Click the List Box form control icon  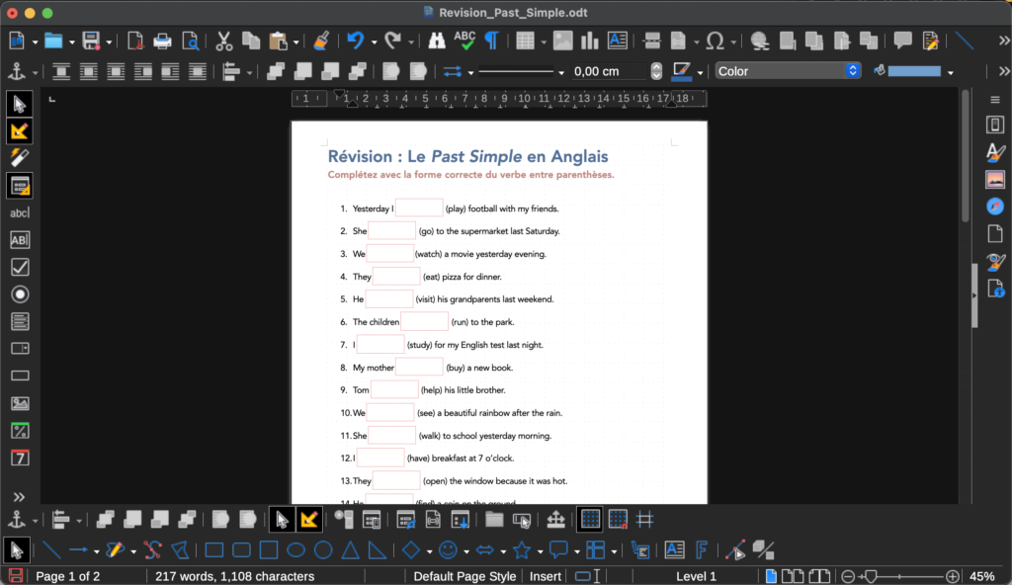click(x=19, y=321)
